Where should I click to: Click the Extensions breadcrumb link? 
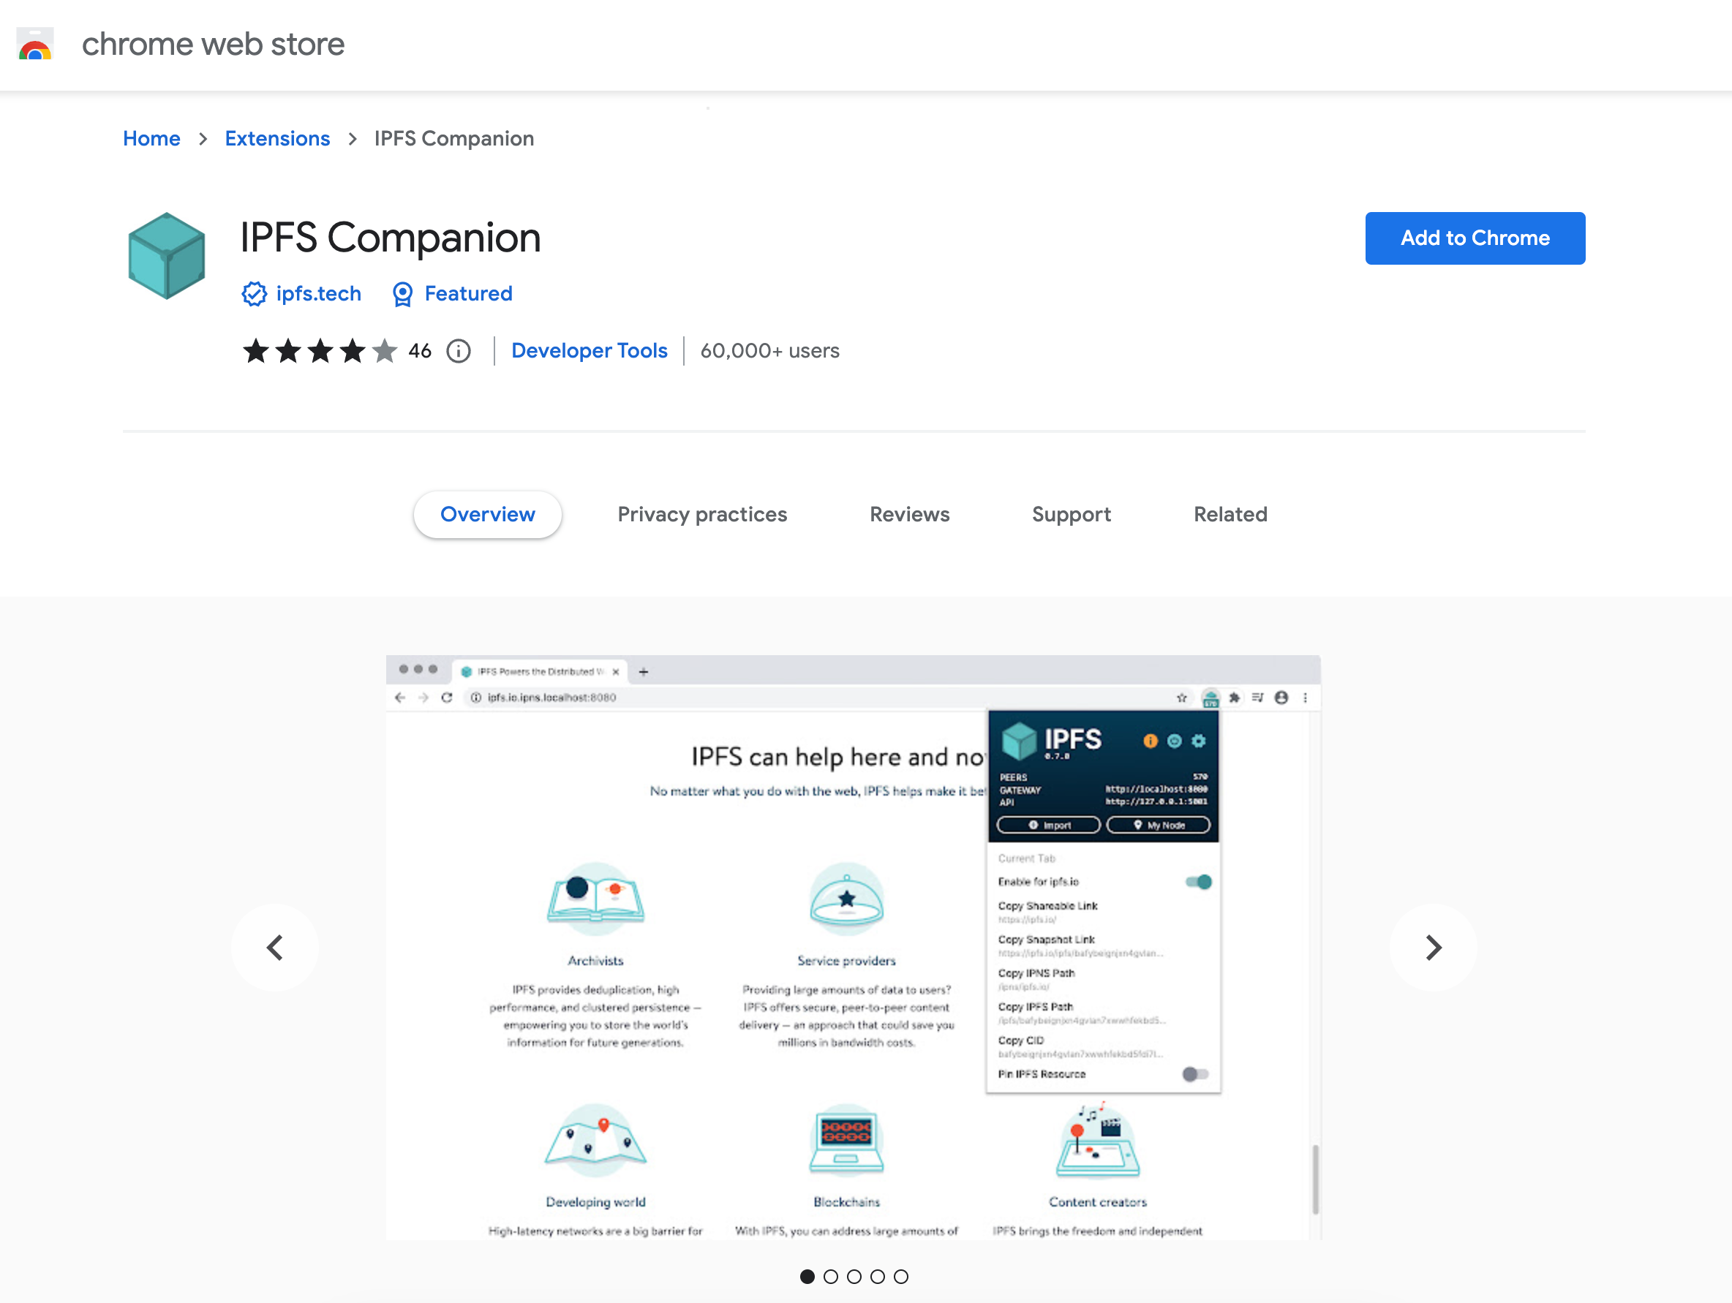276,137
